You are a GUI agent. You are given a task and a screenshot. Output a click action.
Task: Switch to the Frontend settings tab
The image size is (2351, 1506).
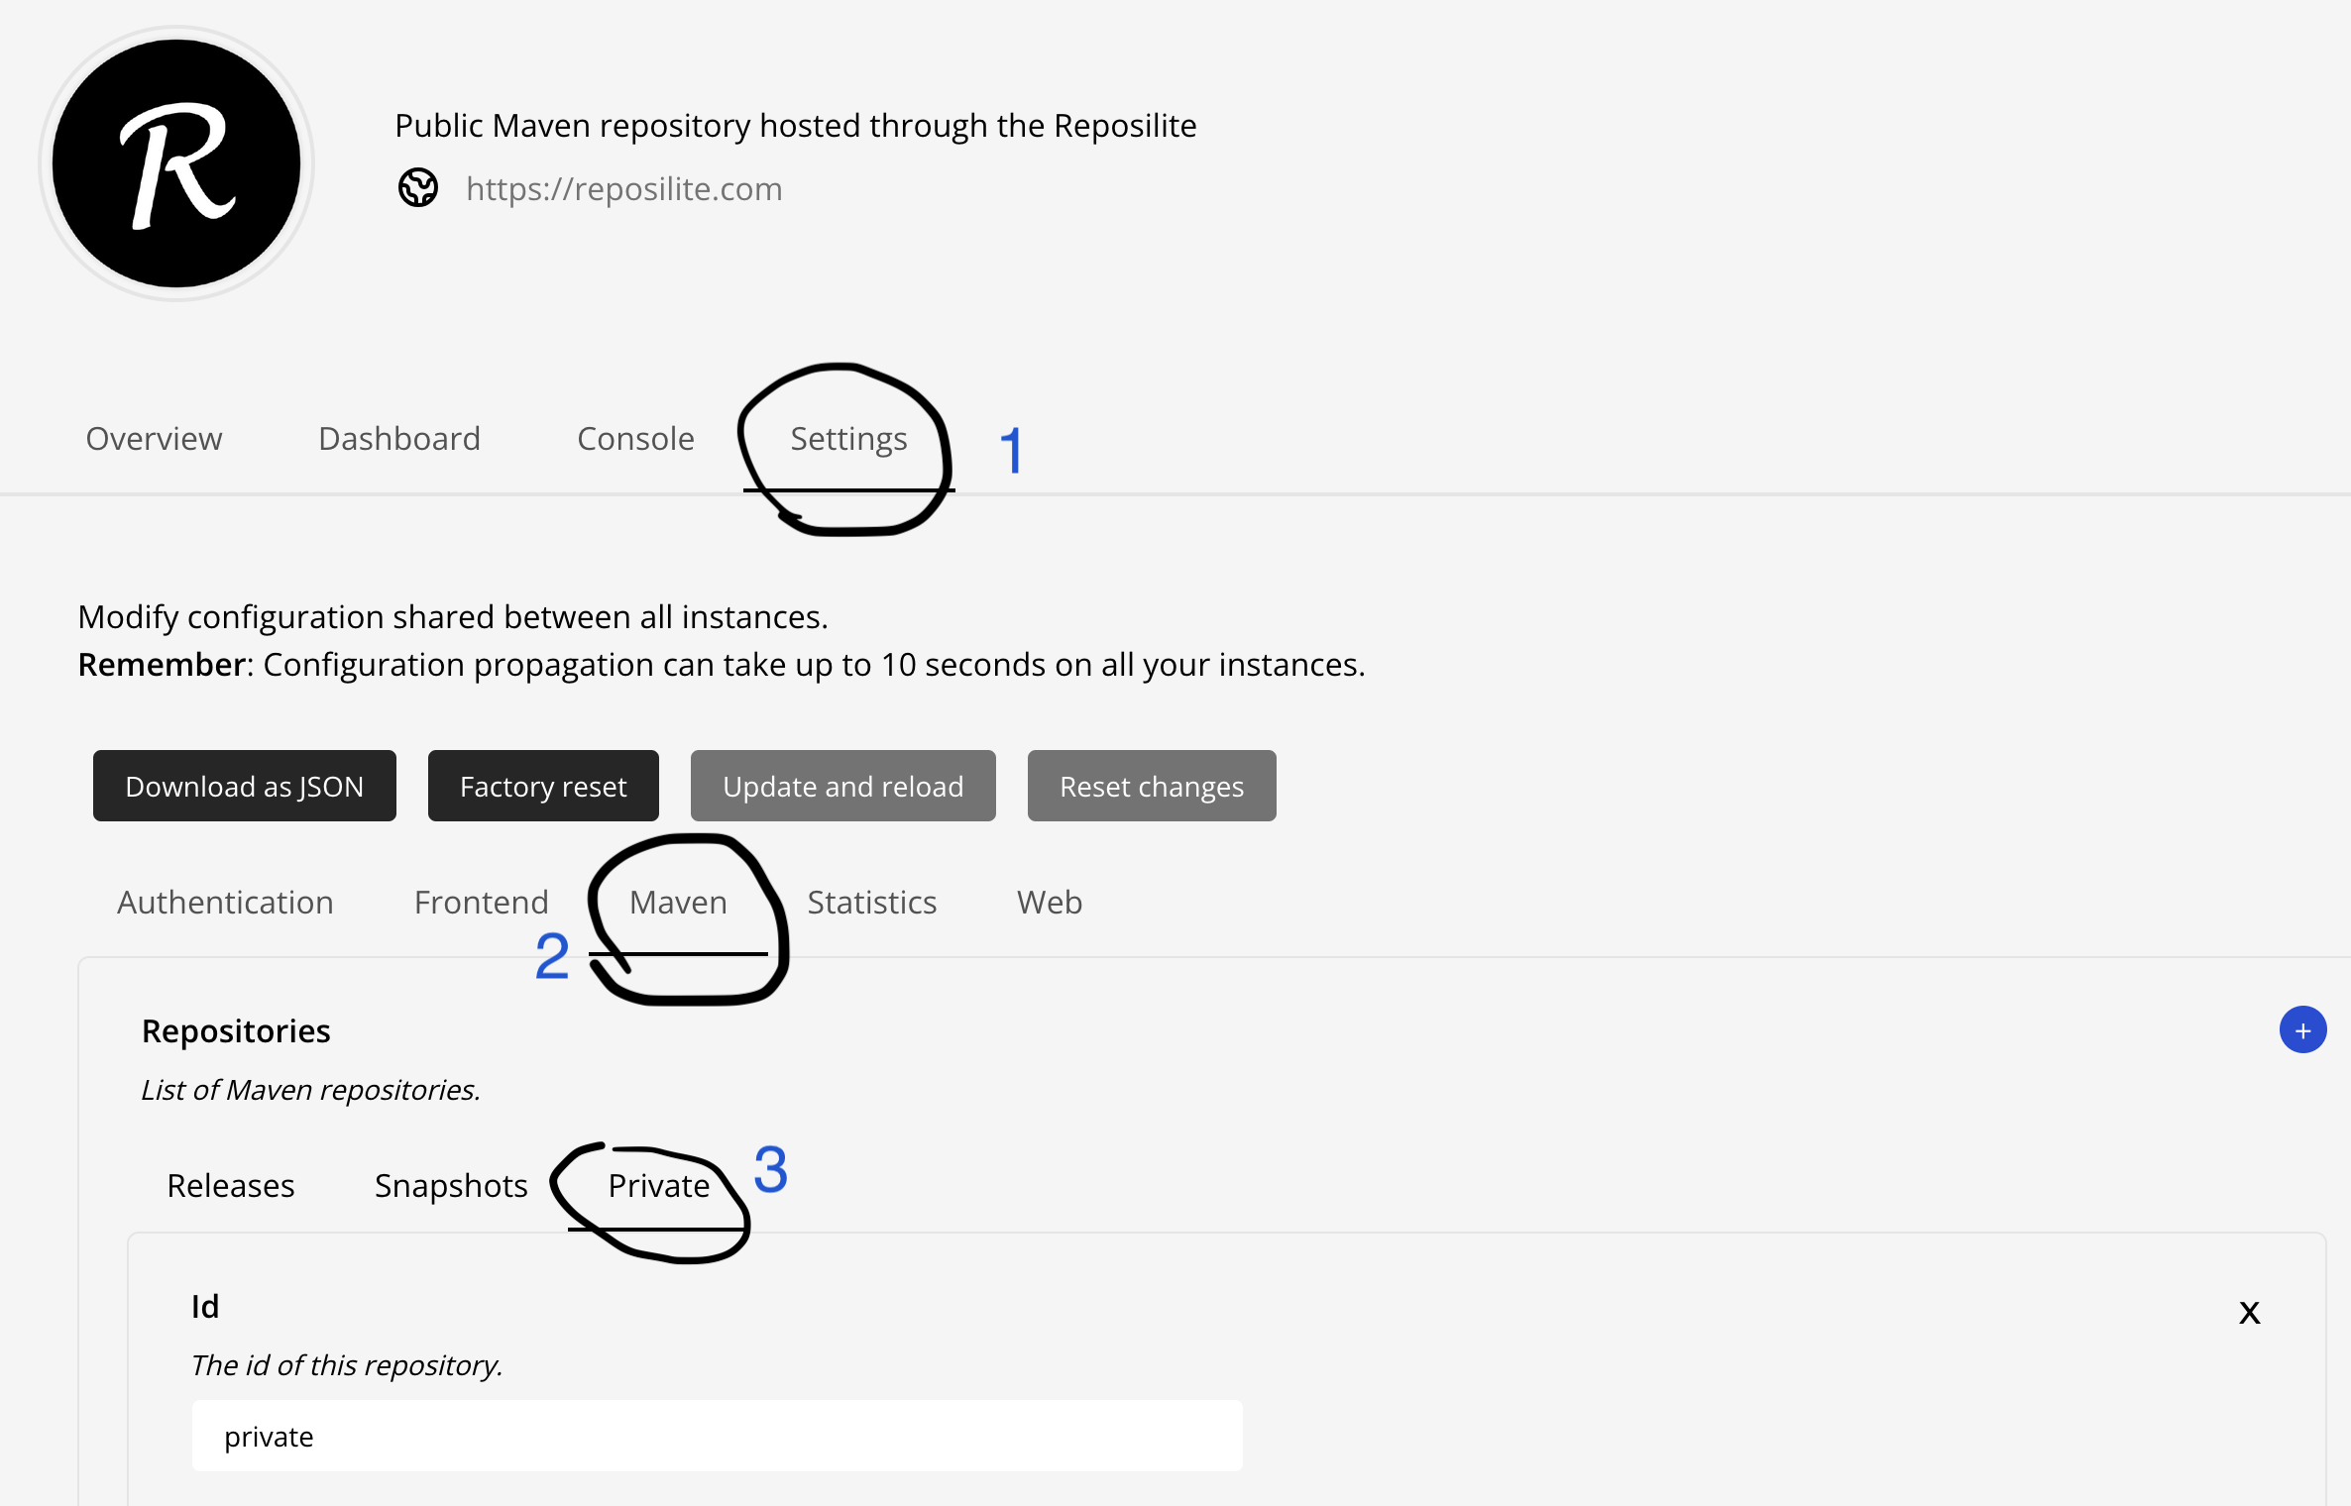pos(481,902)
